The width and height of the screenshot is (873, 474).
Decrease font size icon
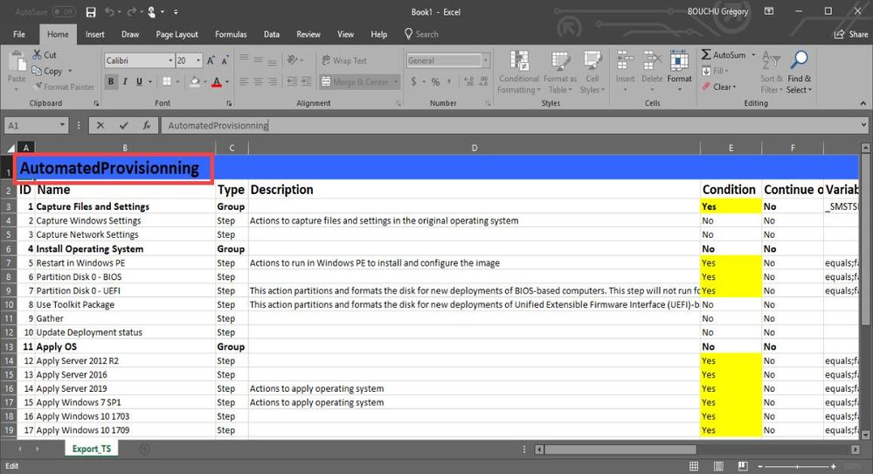[225, 60]
